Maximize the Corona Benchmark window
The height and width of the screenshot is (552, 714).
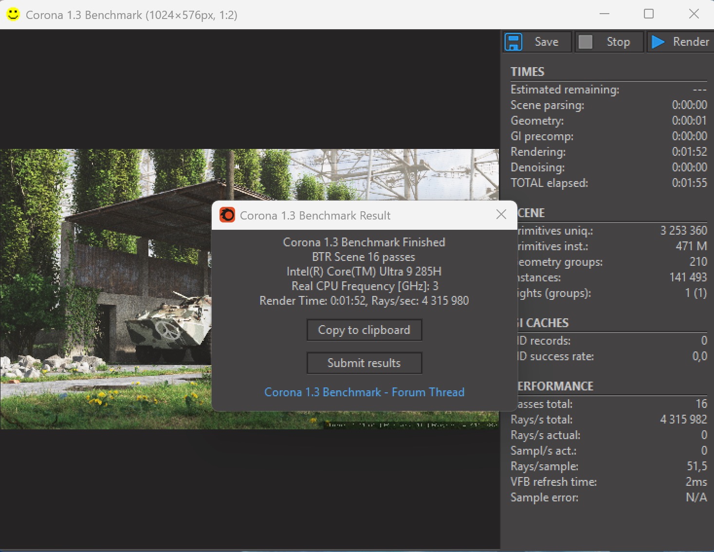coord(649,14)
